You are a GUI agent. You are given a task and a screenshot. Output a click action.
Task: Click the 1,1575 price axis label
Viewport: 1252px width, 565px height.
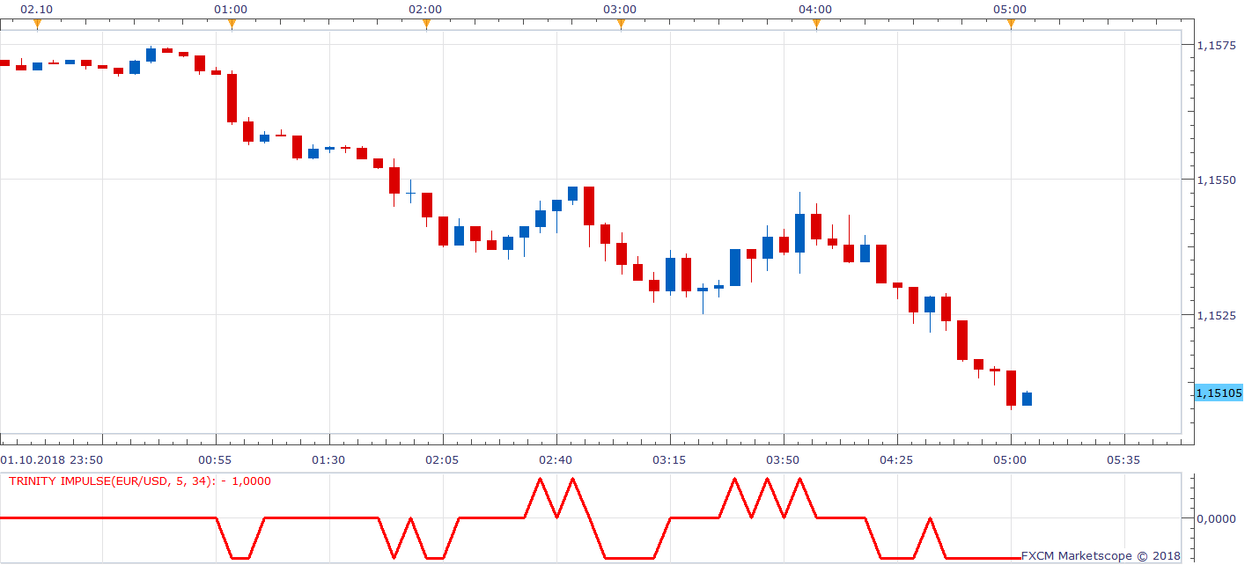[1218, 44]
